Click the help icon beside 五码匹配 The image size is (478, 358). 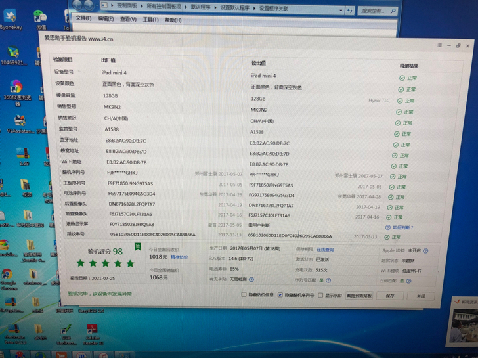point(409,281)
